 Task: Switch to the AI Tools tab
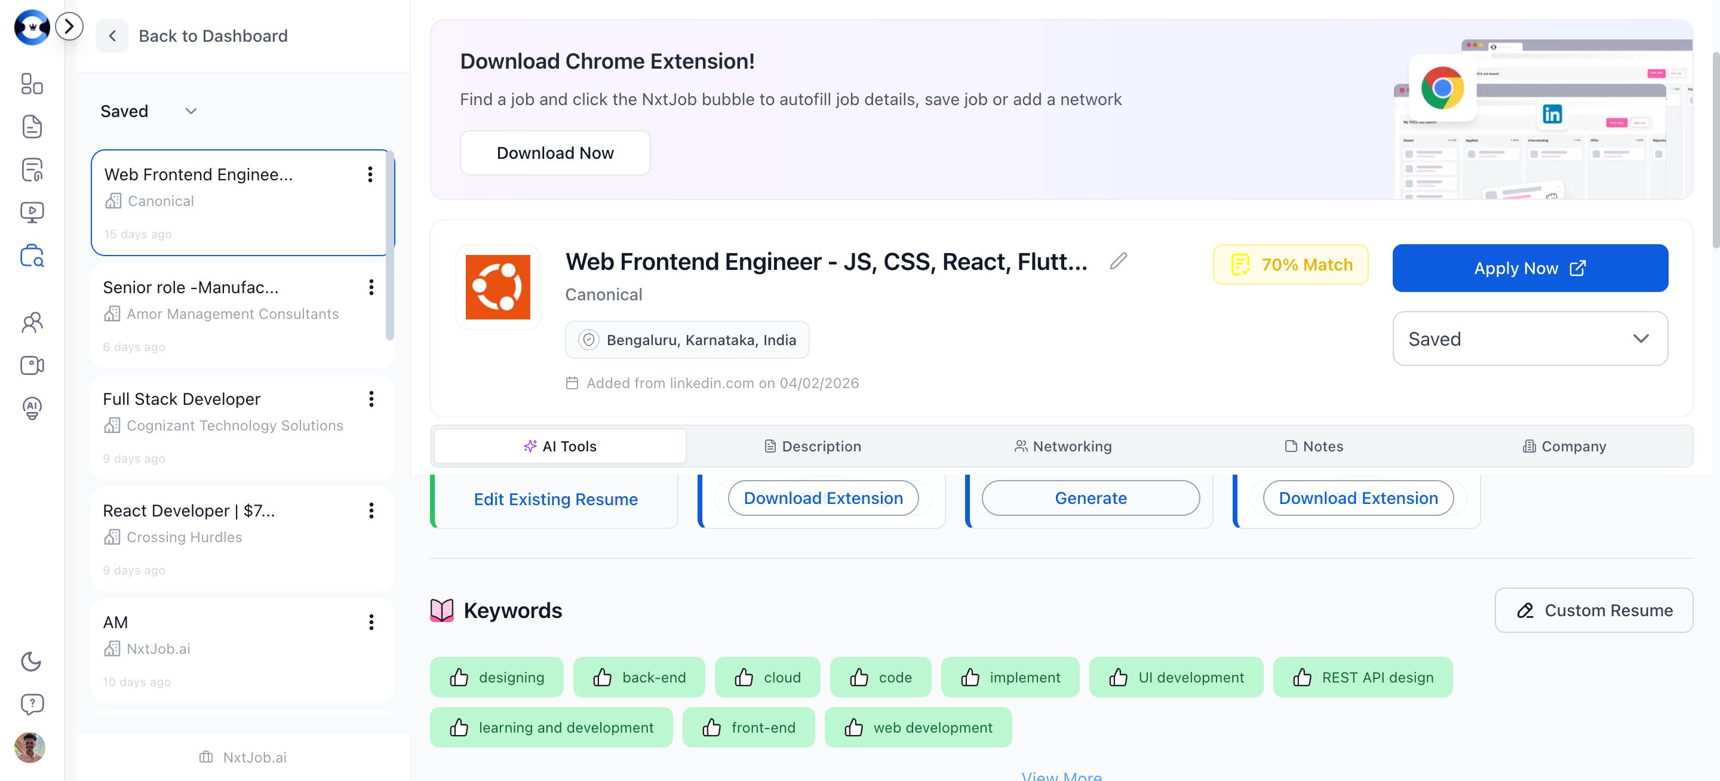click(x=560, y=447)
